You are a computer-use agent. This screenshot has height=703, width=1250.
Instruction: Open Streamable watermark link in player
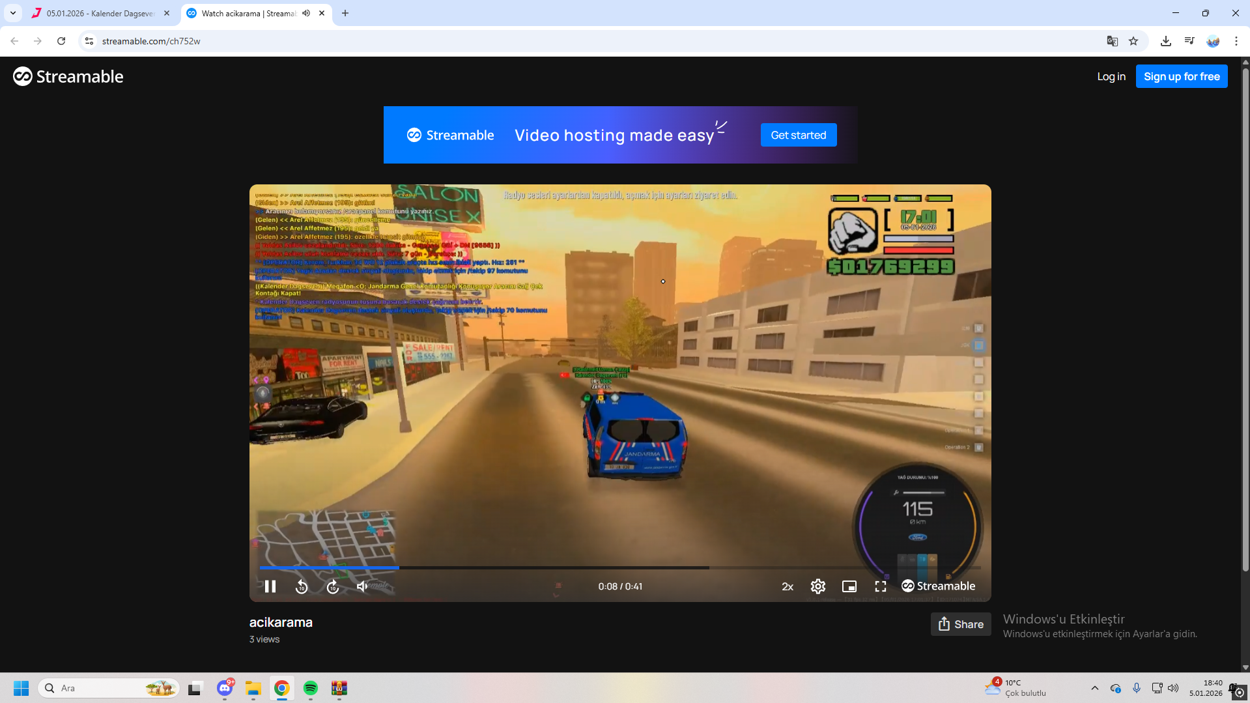coord(939,586)
